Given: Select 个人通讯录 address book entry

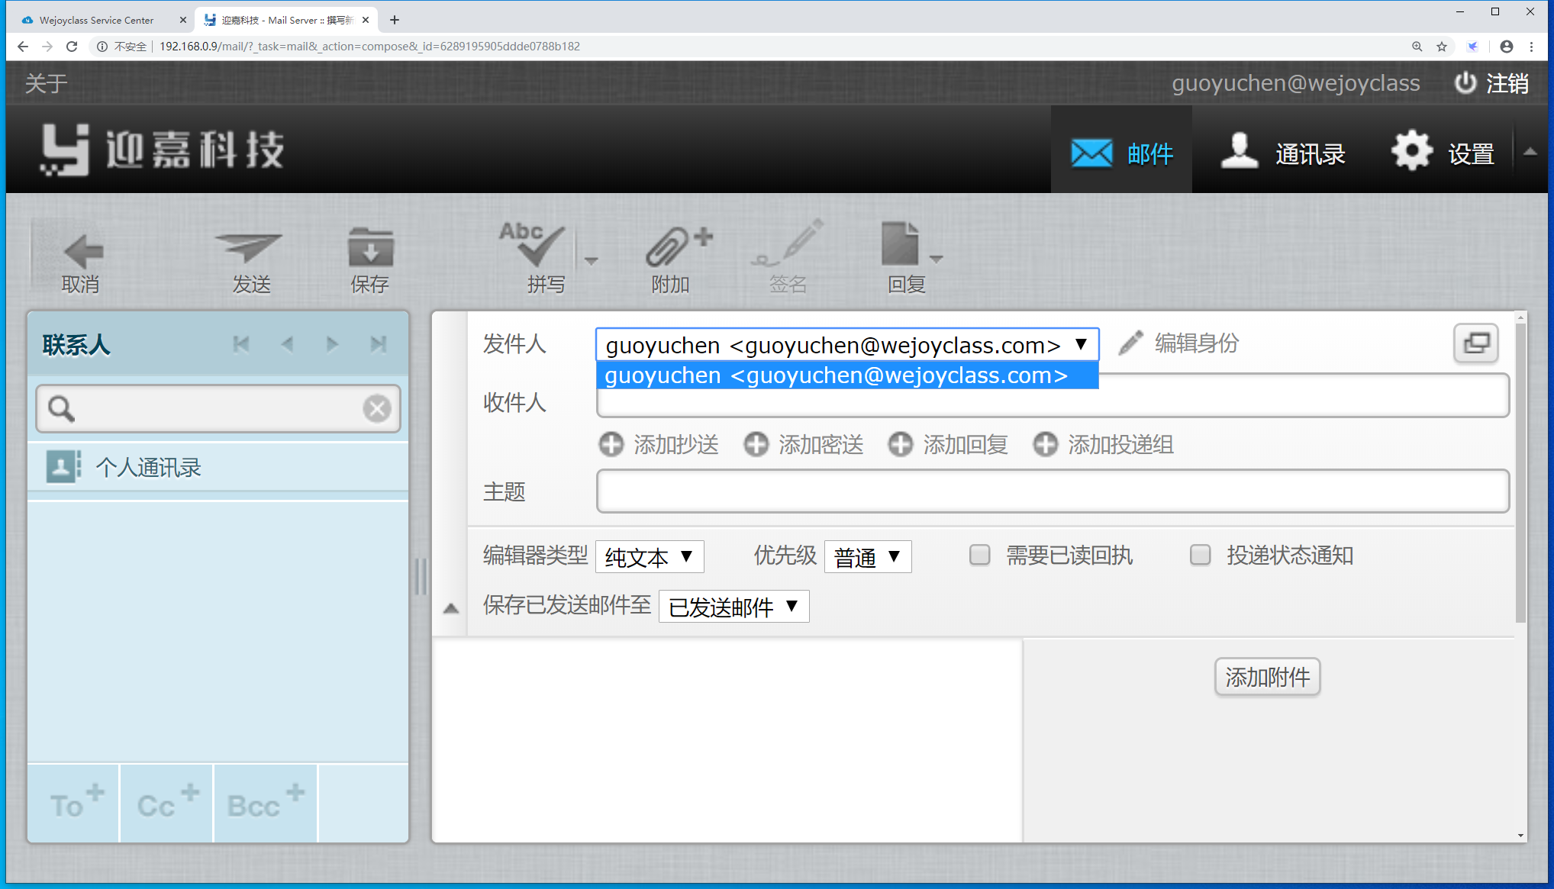Looking at the screenshot, I should [x=148, y=467].
